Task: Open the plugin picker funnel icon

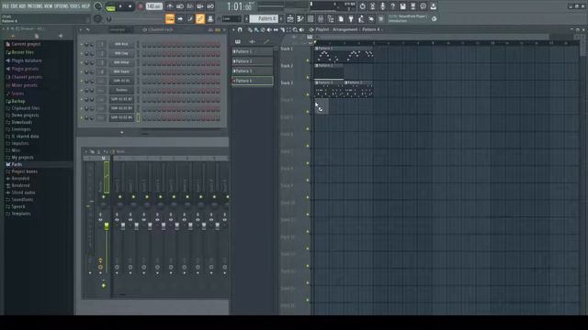Action: click(x=351, y=18)
